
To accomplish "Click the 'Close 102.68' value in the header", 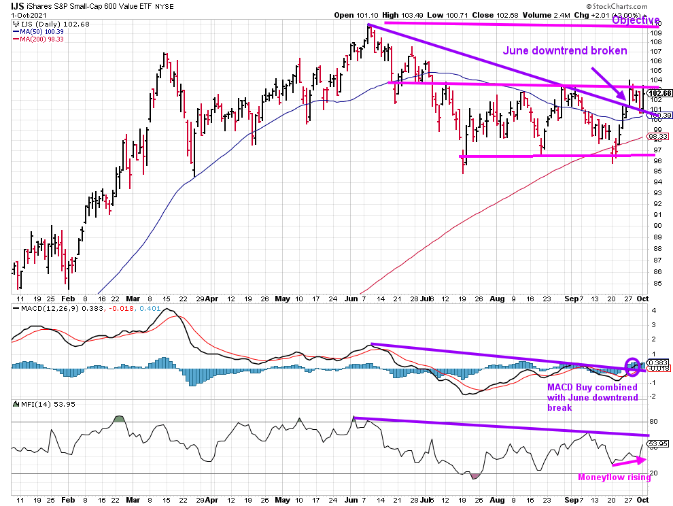I will coord(497,15).
